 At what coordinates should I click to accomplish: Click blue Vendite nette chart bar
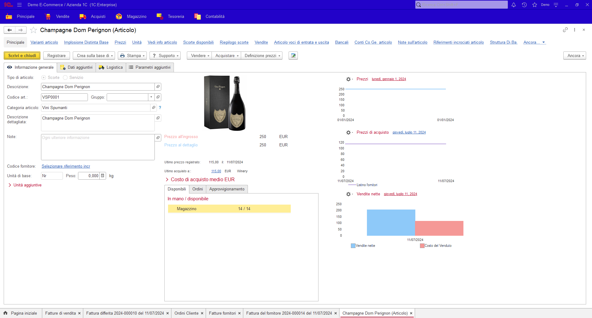point(391,223)
